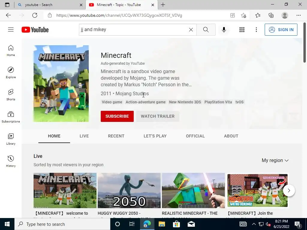Image resolution: width=307 pixels, height=230 pixels.
Task: Open the browser Favorites list
Action: pyautogui.click(x=258, y=15)
